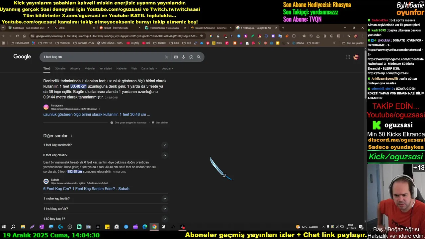This screenshot has height=239, width=425.
Task: Open the REDDIT bookmark folder
Action: (314, 43)
